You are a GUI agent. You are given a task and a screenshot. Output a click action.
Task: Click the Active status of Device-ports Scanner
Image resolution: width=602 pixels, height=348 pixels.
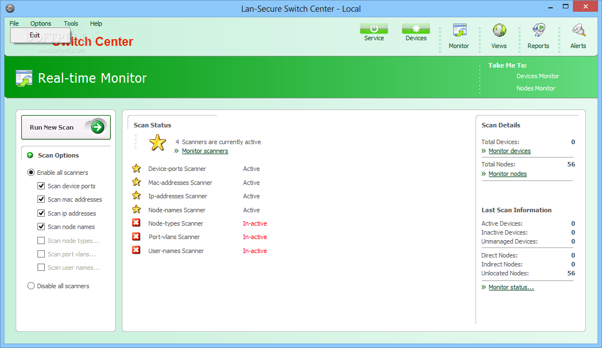click(251, 169)
